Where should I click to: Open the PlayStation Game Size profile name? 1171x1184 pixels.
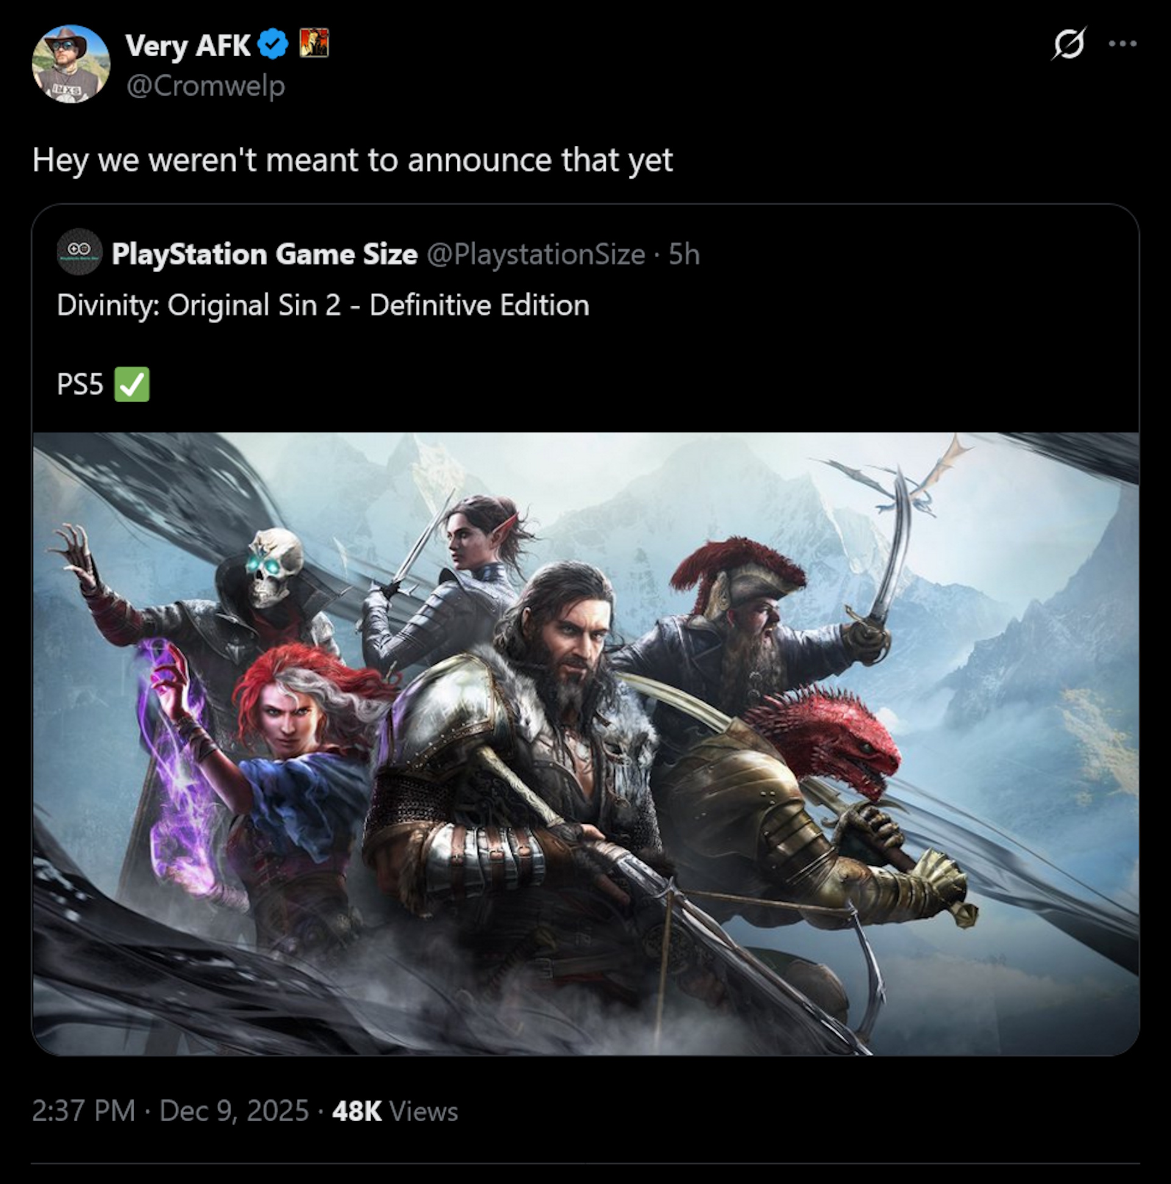coord(265,254)
